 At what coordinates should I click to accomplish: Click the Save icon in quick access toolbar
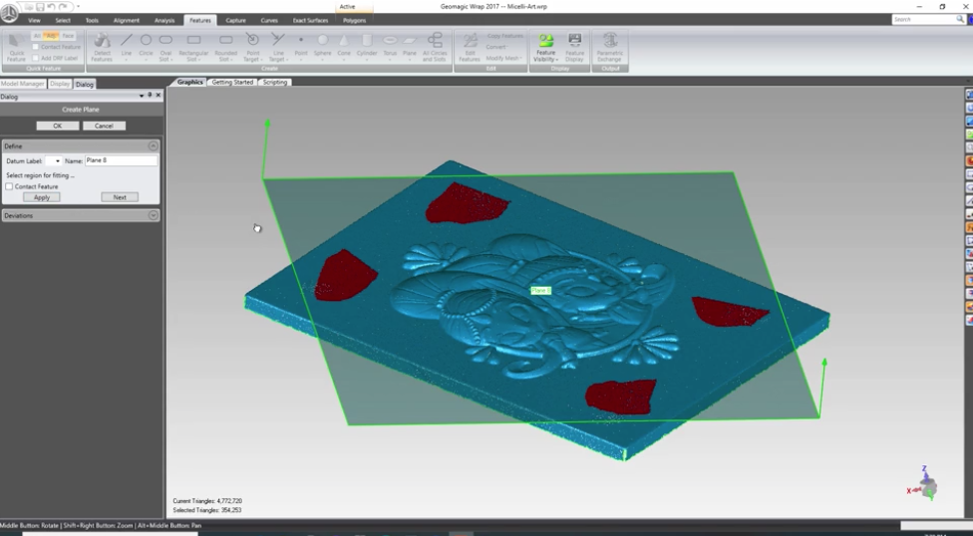click(40, 7)
